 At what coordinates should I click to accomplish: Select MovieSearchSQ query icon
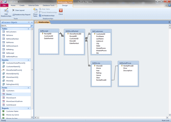[4, 77]
